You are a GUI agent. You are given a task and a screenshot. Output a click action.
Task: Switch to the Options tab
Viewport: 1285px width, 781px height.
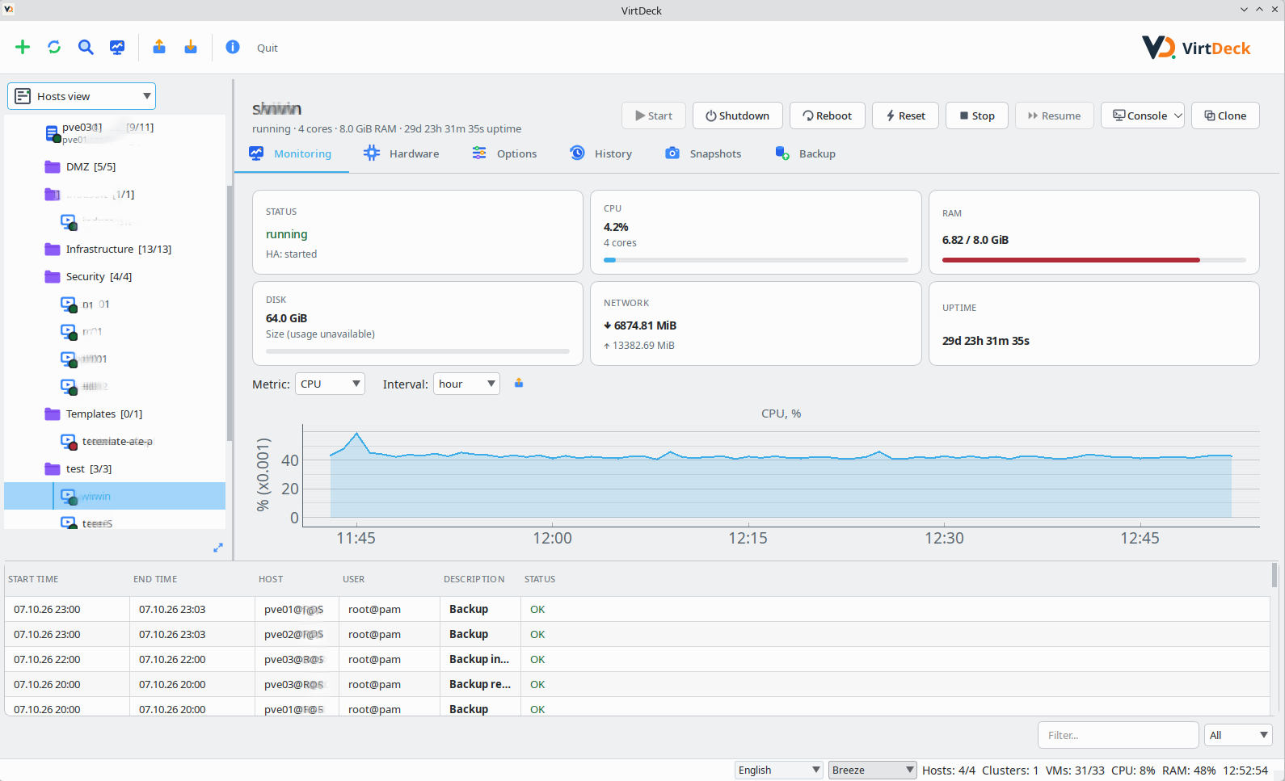click(x=504, y=153)
